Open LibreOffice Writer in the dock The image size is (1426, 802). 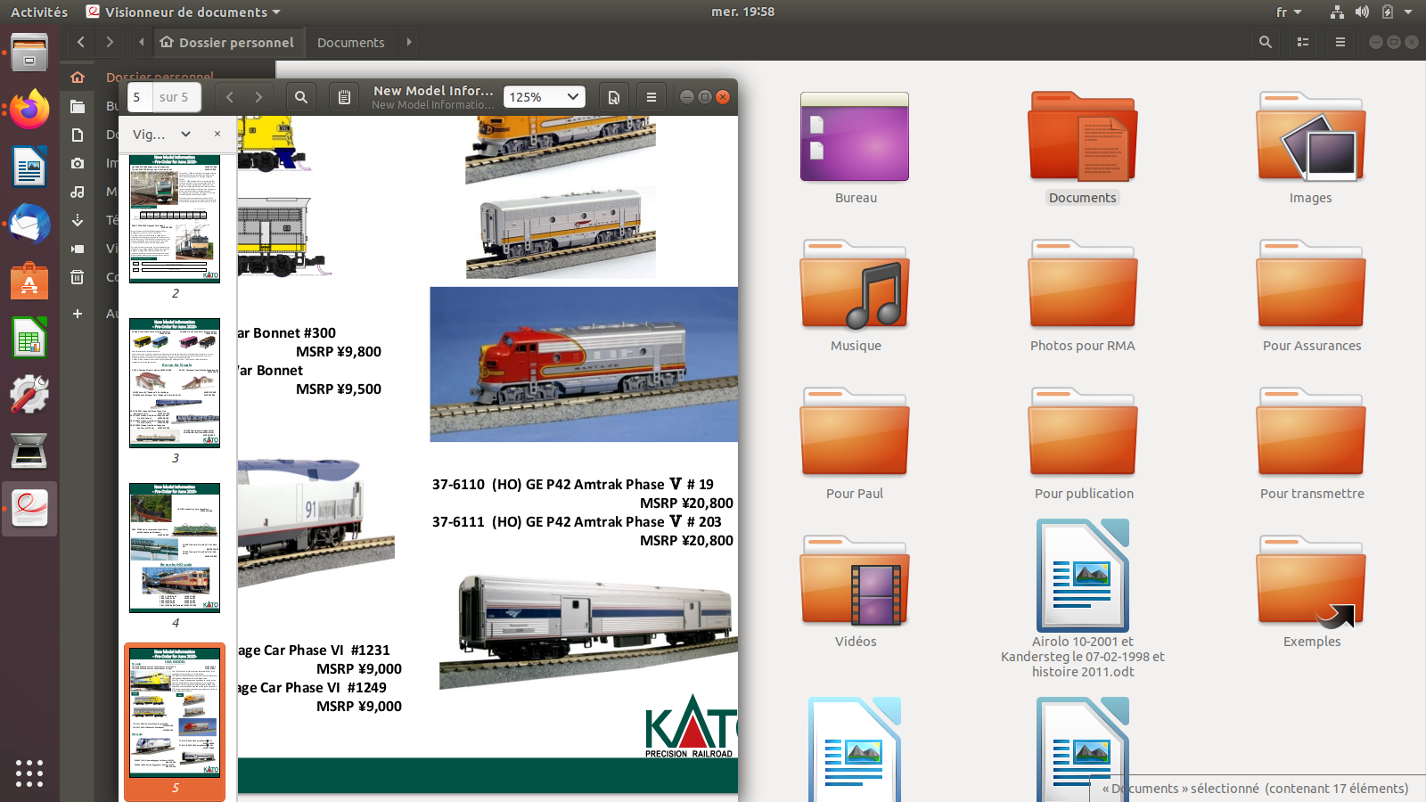(29, 167)
